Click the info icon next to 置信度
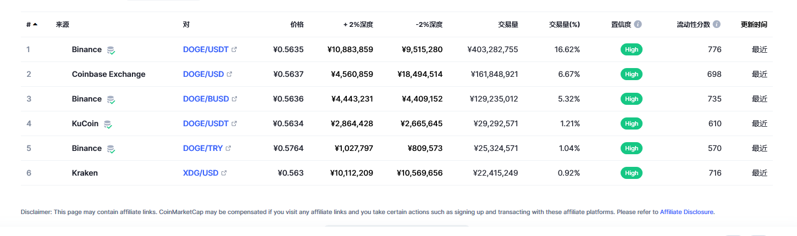Screen dimensions: 797x236 click(638, 25)
